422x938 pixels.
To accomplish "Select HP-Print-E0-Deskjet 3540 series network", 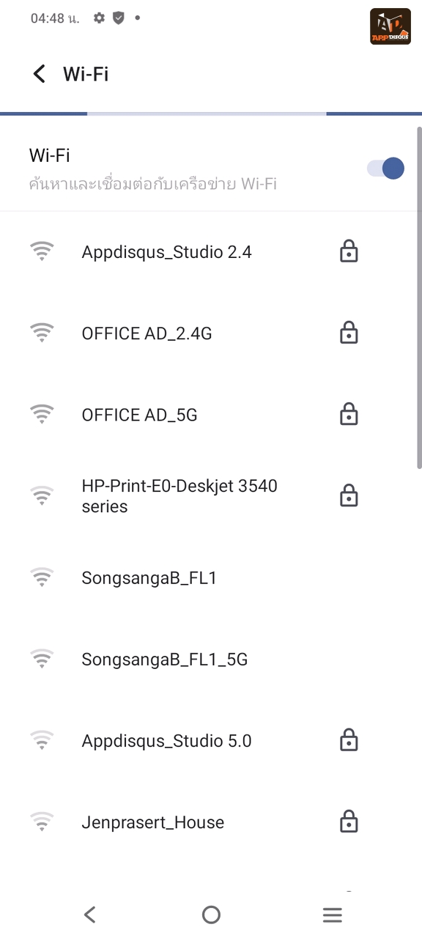I will pos(211,496).
